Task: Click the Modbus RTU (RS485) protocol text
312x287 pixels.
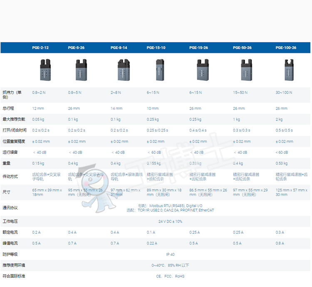Action: [x=166, y=205]
